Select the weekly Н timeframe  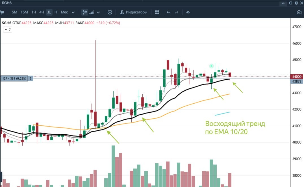tap(56, 12)
